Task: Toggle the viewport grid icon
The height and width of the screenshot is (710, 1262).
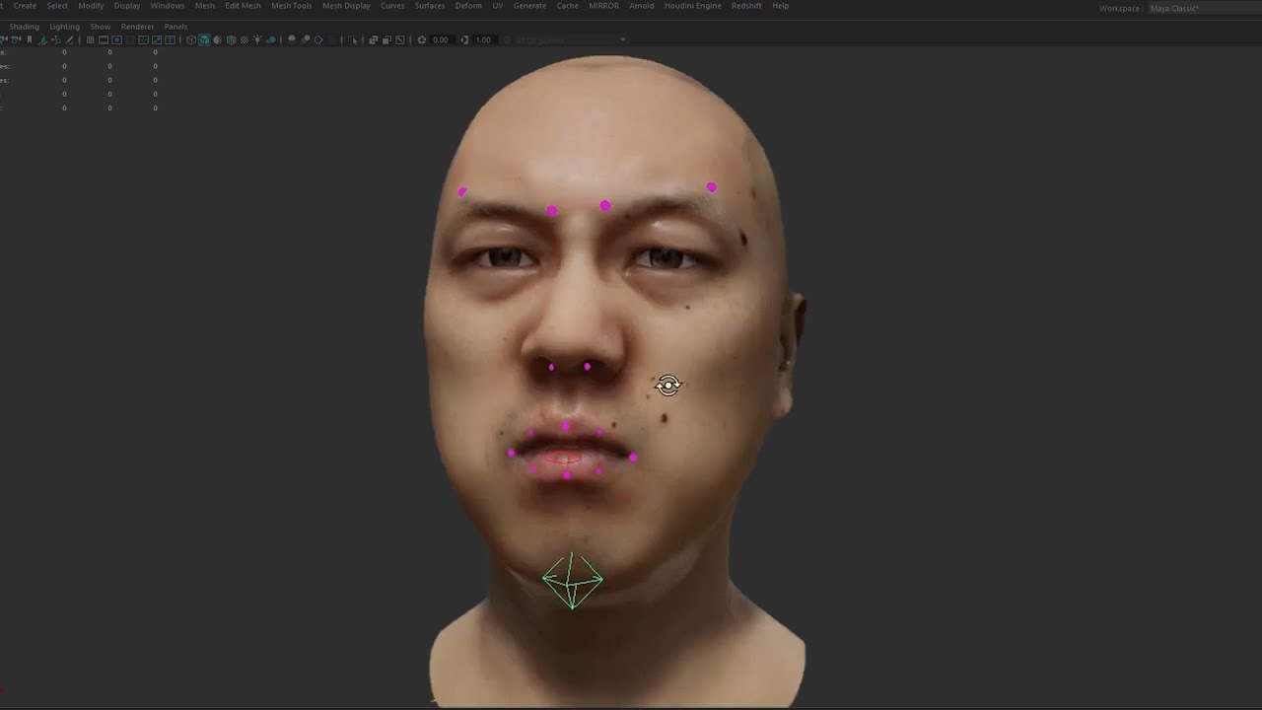Action: point(90,39)
